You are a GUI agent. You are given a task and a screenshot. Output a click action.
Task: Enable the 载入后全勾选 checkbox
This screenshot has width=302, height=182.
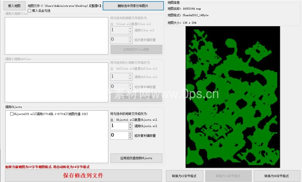(x=30, y=11)
